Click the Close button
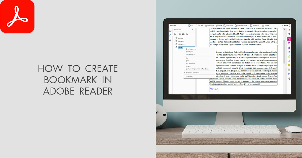302x158 pixels. pos(286,25)
